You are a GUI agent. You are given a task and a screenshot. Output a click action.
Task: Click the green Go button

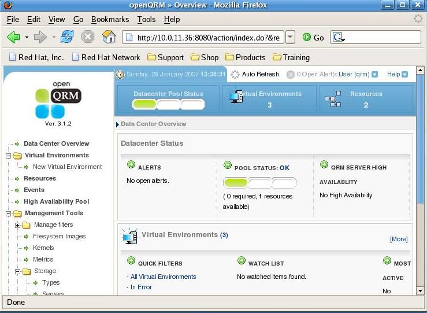(313, 38)
